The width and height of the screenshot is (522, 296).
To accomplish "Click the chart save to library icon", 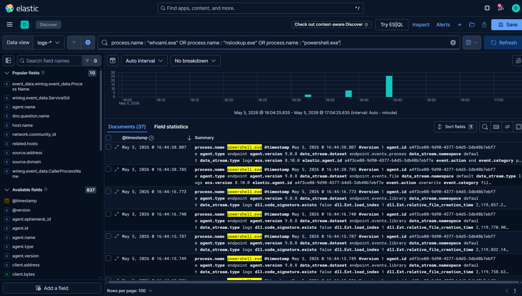I will [113, 61].
